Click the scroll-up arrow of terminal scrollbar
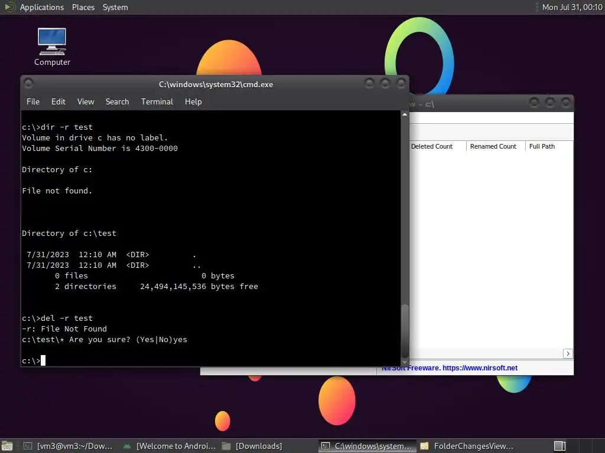 pyautogui.click(x=404, y=114)
